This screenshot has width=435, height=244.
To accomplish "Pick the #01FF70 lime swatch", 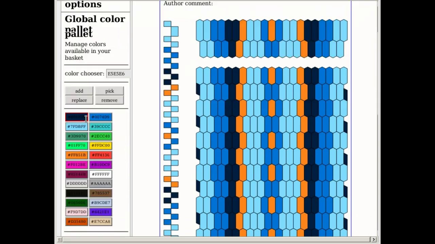I will tap(76, 145).
